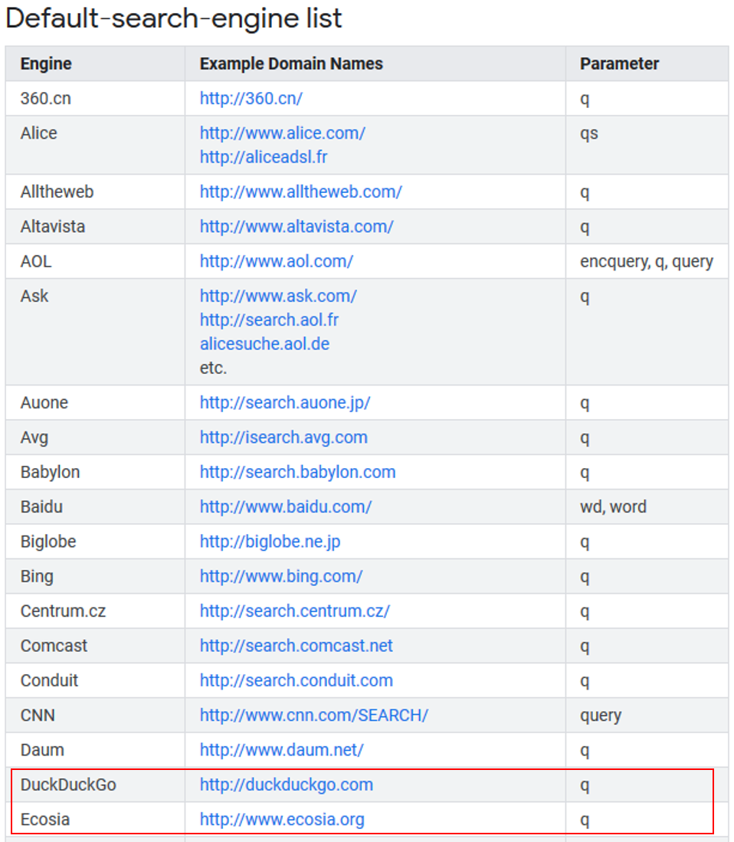Open the http://www.daum.net/ link
734x842 pixels.
281,750
